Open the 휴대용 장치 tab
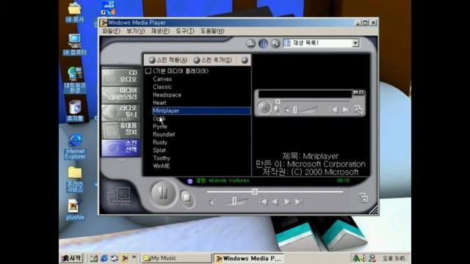Image resolution: width=470 pixels, height=264 pixels. pos(120,129)
